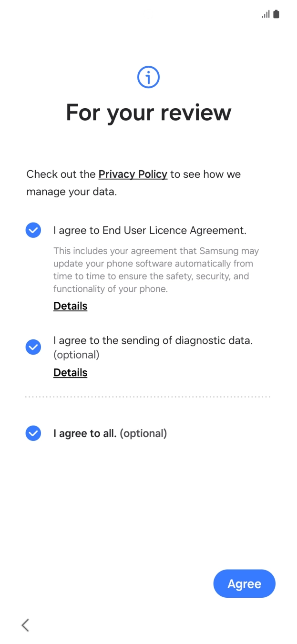This screenshot has height=644, width=297.
Task: Tap the 'For your review' heading
Action: 148,112
